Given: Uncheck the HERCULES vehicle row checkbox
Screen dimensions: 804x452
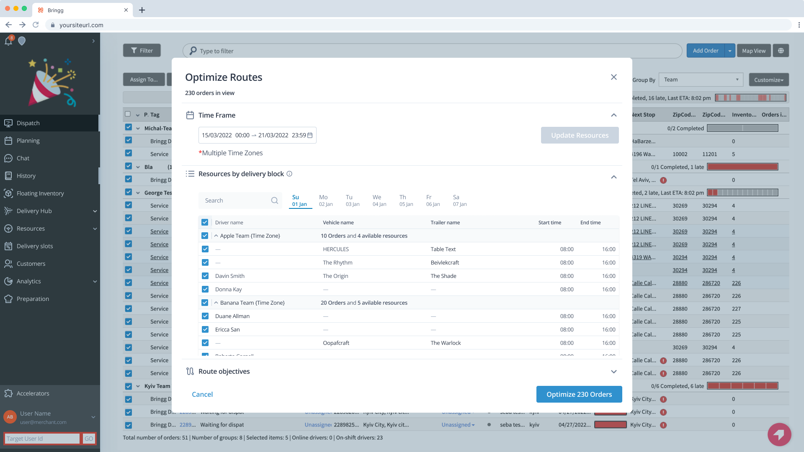Looking at the screenshot, I should 205,249.
